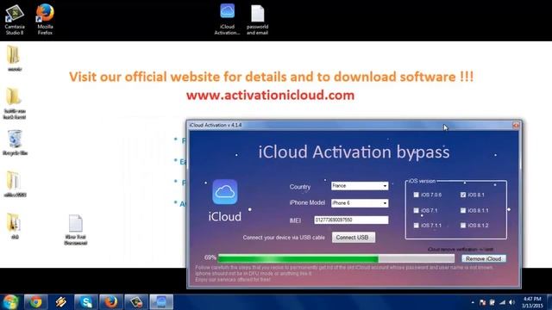Check the iOS 8.1.2 checkbox
This screenshot has height=310, width=552.
[463, 226]
